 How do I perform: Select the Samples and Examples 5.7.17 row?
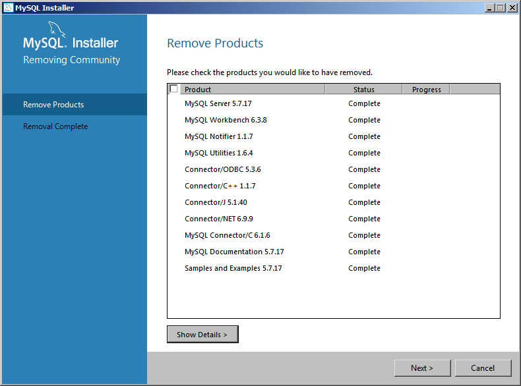[334, 268]
